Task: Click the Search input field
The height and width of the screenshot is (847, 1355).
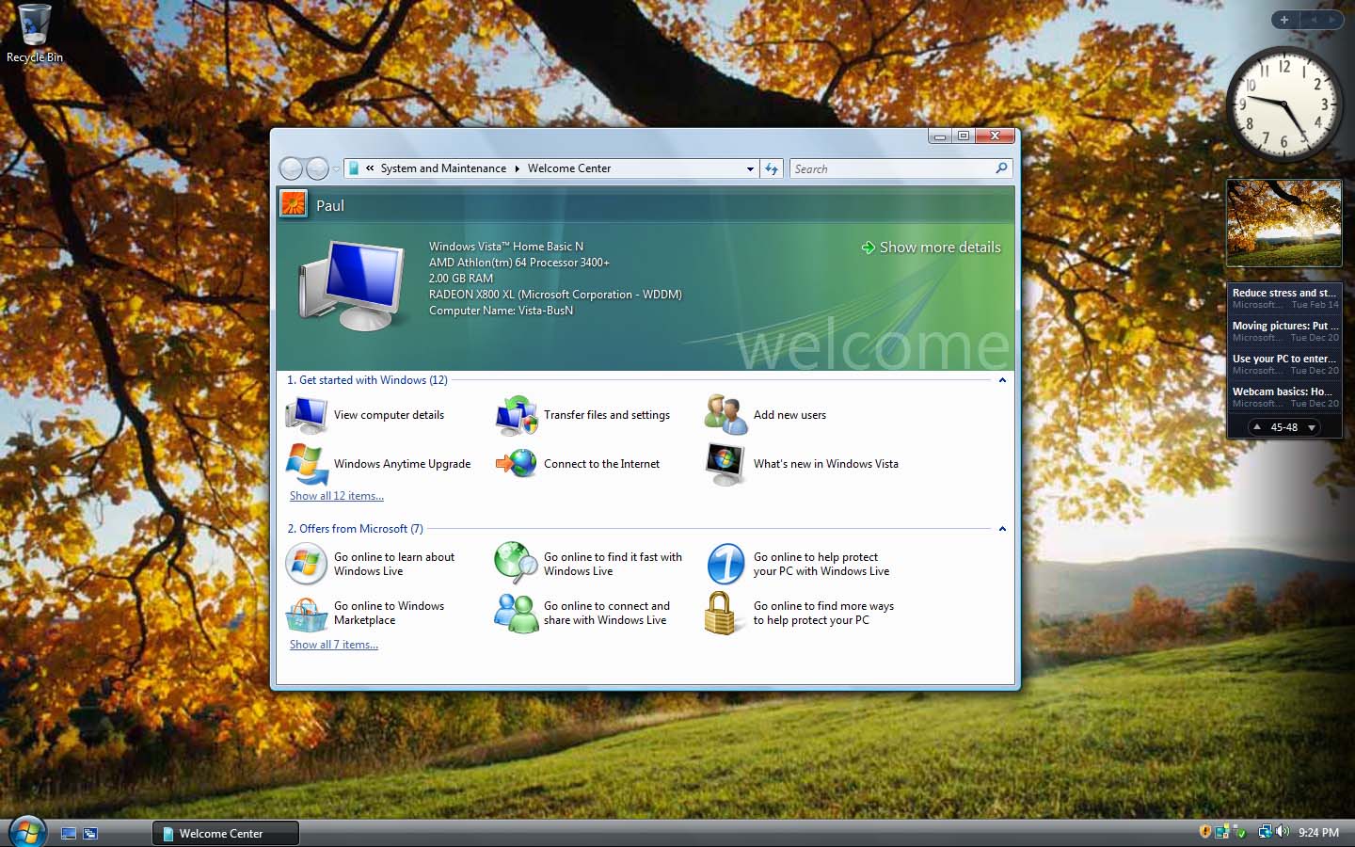Action: click(x=891, y=168)
